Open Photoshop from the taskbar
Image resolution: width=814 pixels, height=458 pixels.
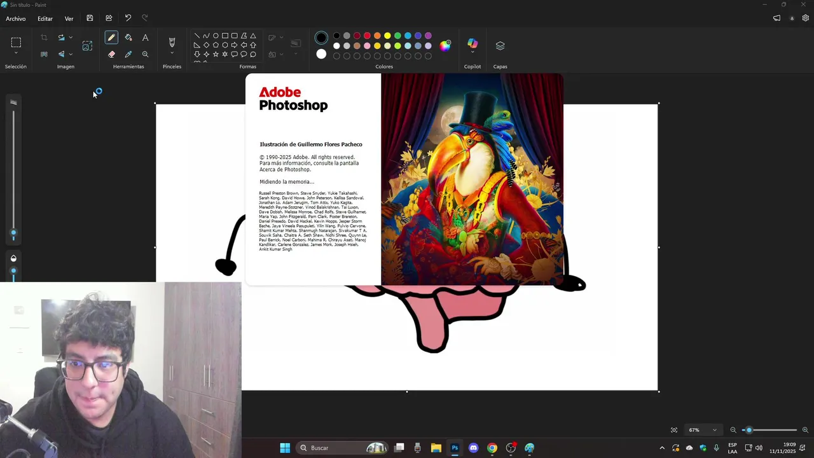(455, 448)
